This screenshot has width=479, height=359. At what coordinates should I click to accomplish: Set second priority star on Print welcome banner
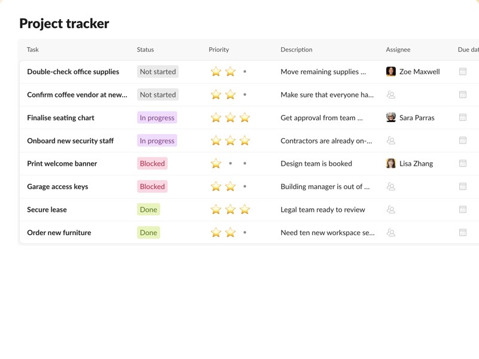[x=231, y=163]
